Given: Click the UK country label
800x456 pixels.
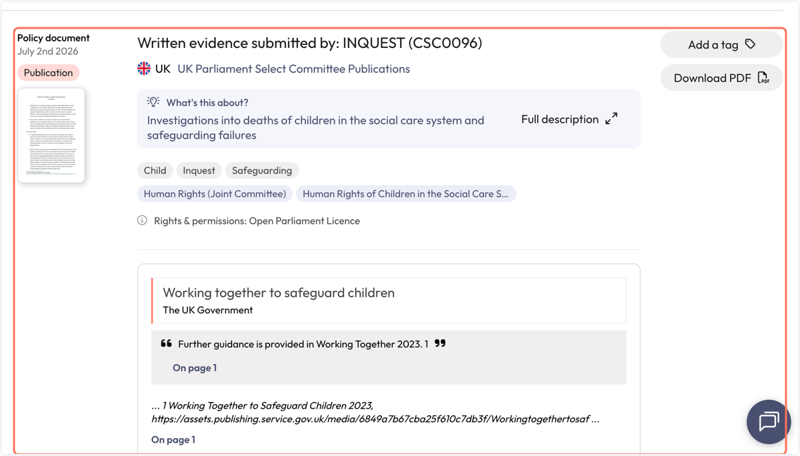Looking at the screenshot, I should point(163,69).
